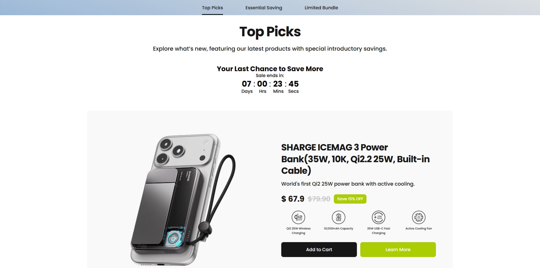This screenshot has width=540, height=268.
Task: Open the ICEMAG 3 power bank product image
Action: coord(183,200)
